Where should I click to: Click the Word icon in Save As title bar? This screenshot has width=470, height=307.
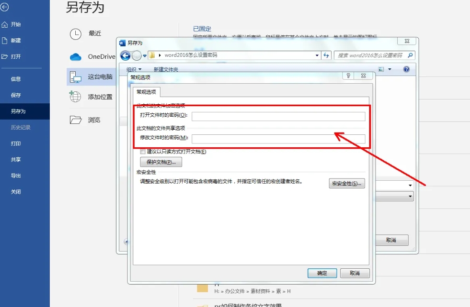[x=122, y=43]
